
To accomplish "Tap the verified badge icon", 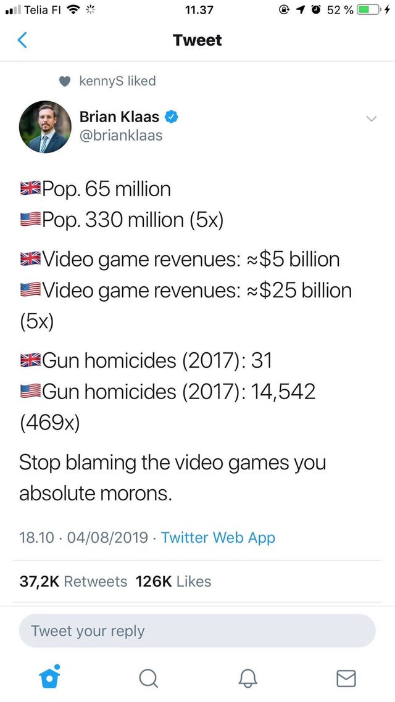I will tap(172, 117).
